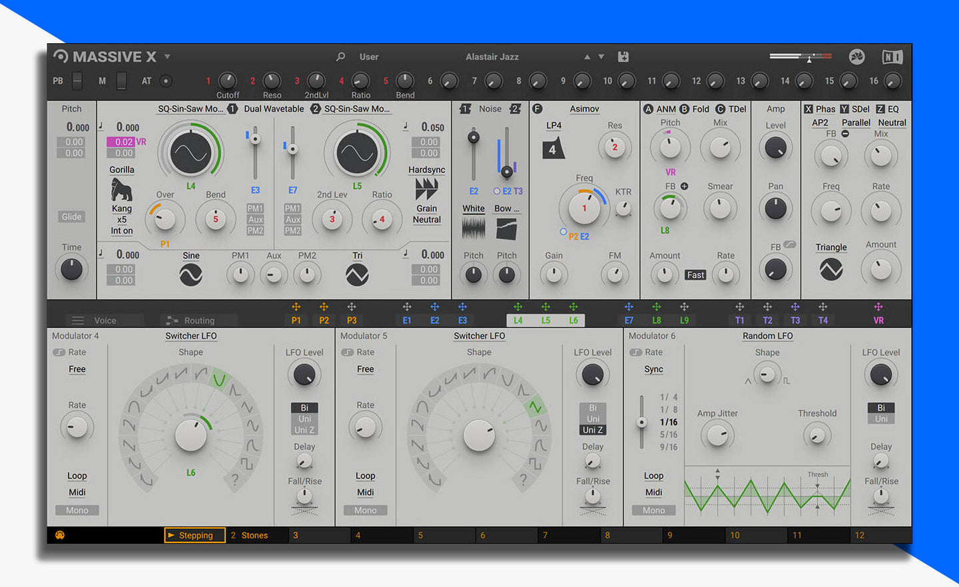The width and height of the screenshot is (959, 587).
Task: Open the Sync rate mode menu in Modulator 6
Action: 654,369
